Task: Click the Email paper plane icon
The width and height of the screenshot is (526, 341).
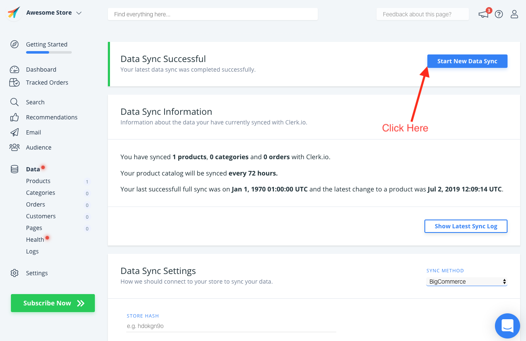Action: tap(15, 132)
